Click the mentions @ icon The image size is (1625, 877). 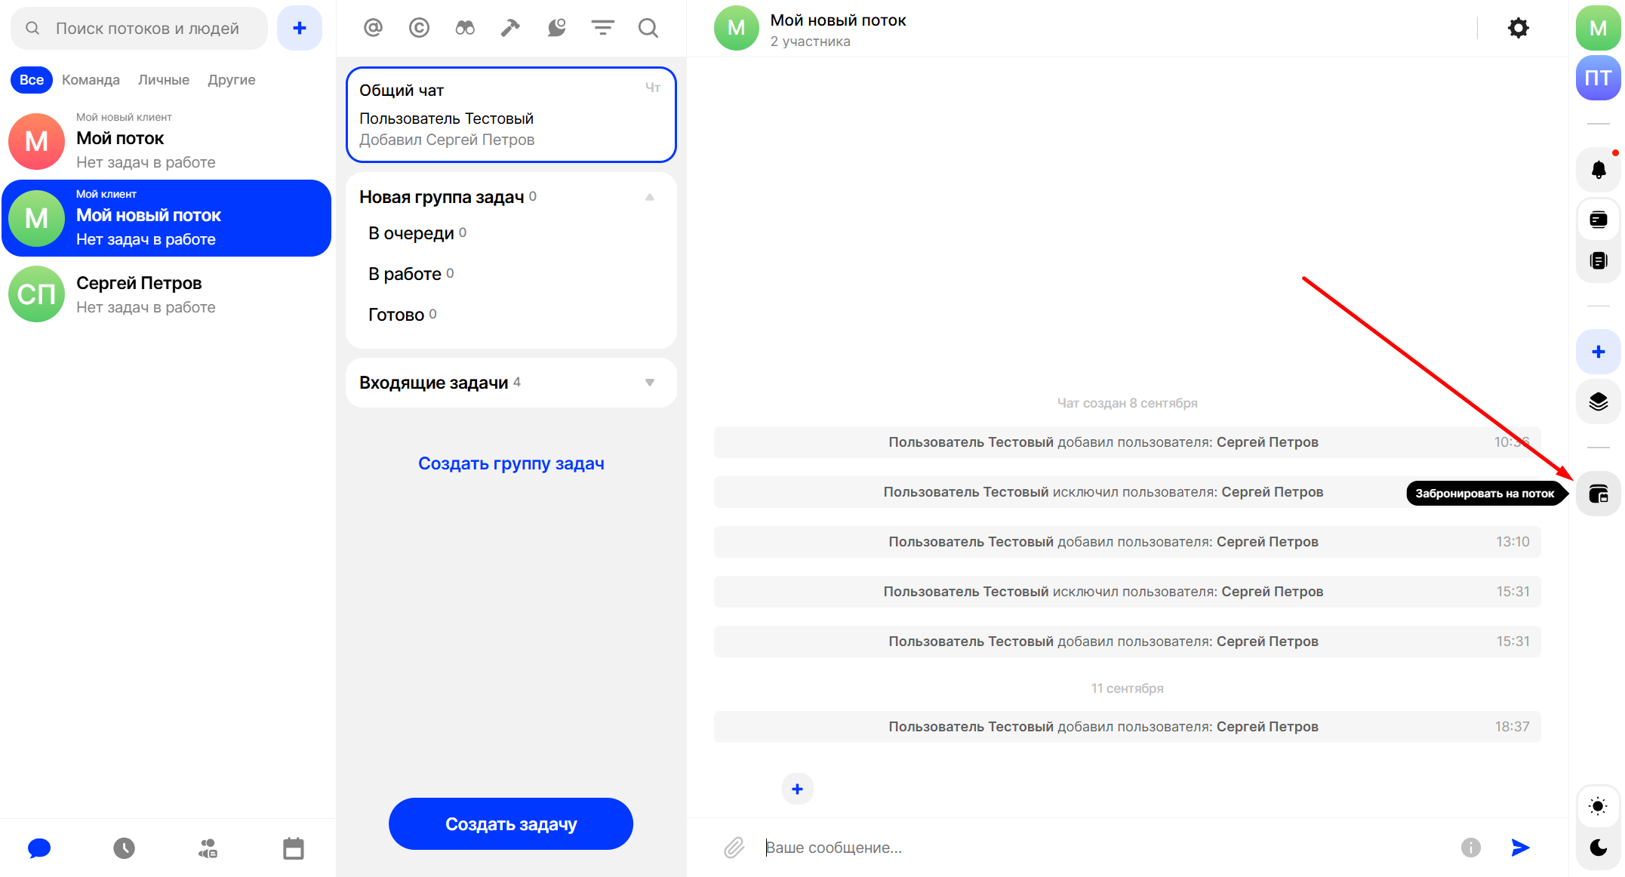373,28
